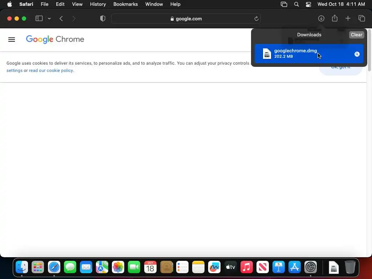This screenshot has width=372, height=279.
Task: Open System Settings from the Dock
Action: click(311, 267)
